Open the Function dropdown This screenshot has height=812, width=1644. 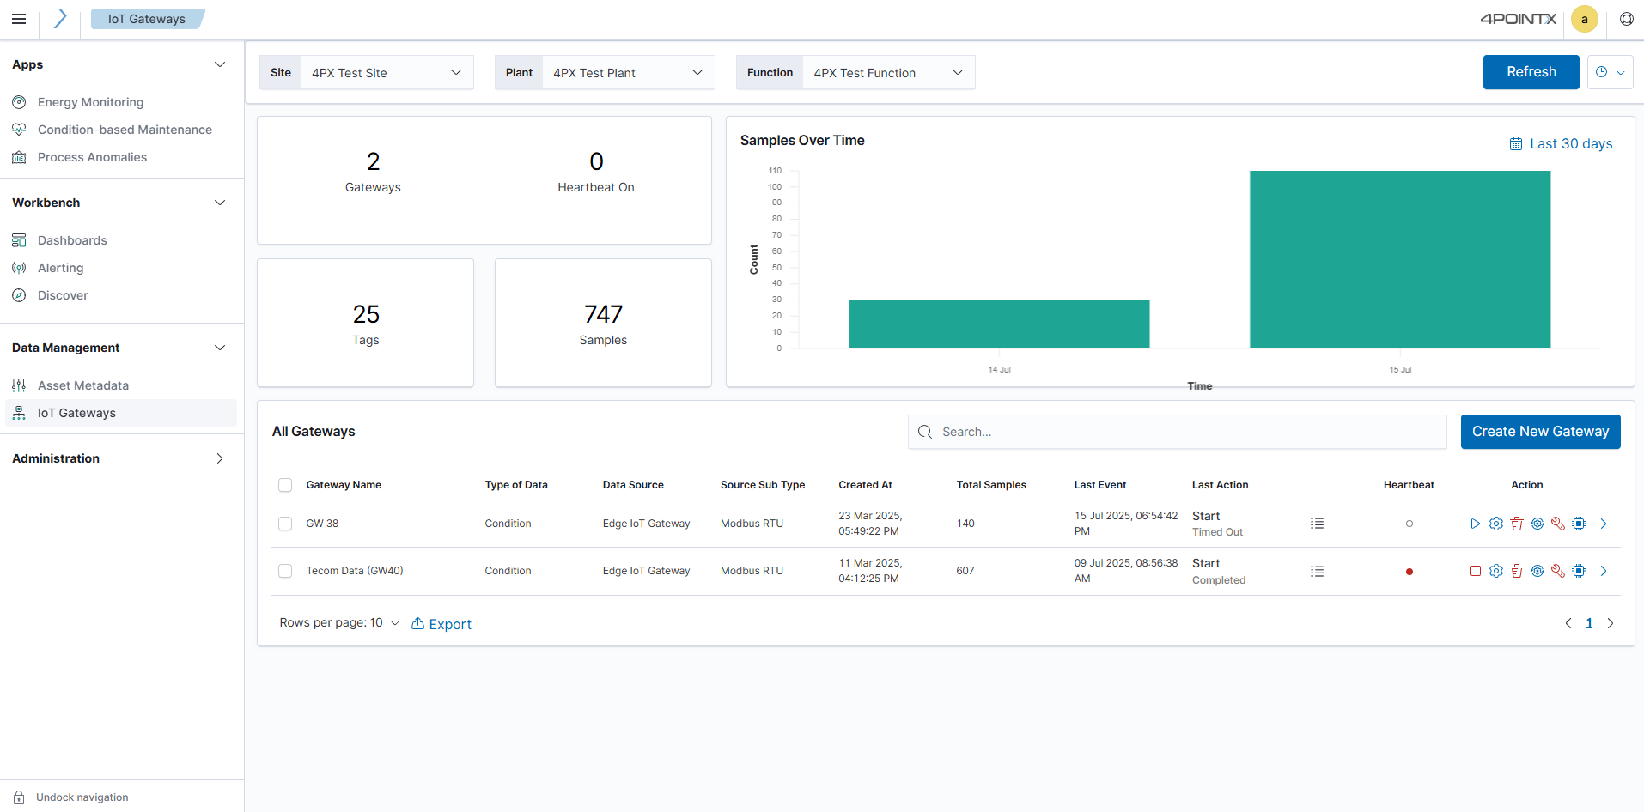tap(889, 73)
